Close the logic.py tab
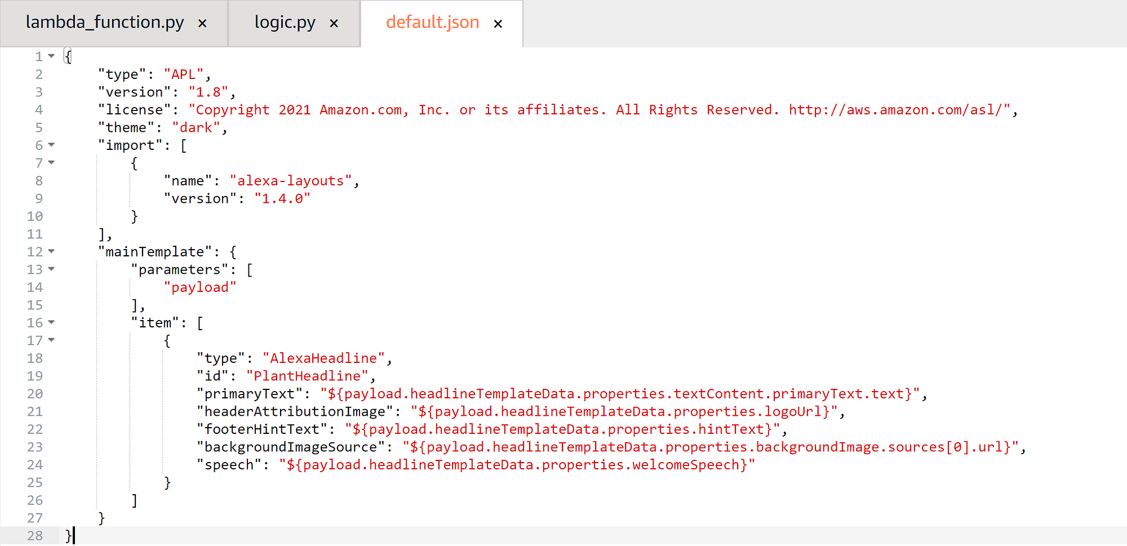The width and height of the screenshot is (1127, 546). coord(334,24)
